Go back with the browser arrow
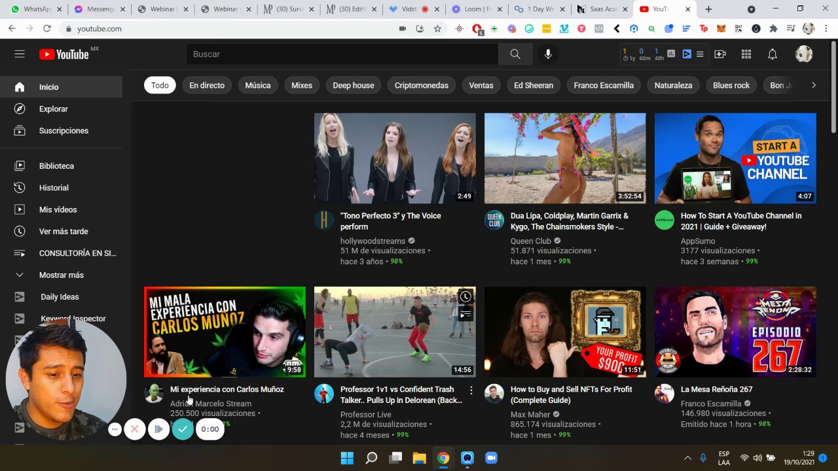This screenshot has height=471, width=838. [x=12, y=29]
